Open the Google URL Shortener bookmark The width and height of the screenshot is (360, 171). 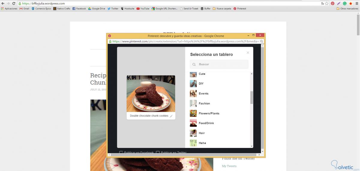(164, 9)
